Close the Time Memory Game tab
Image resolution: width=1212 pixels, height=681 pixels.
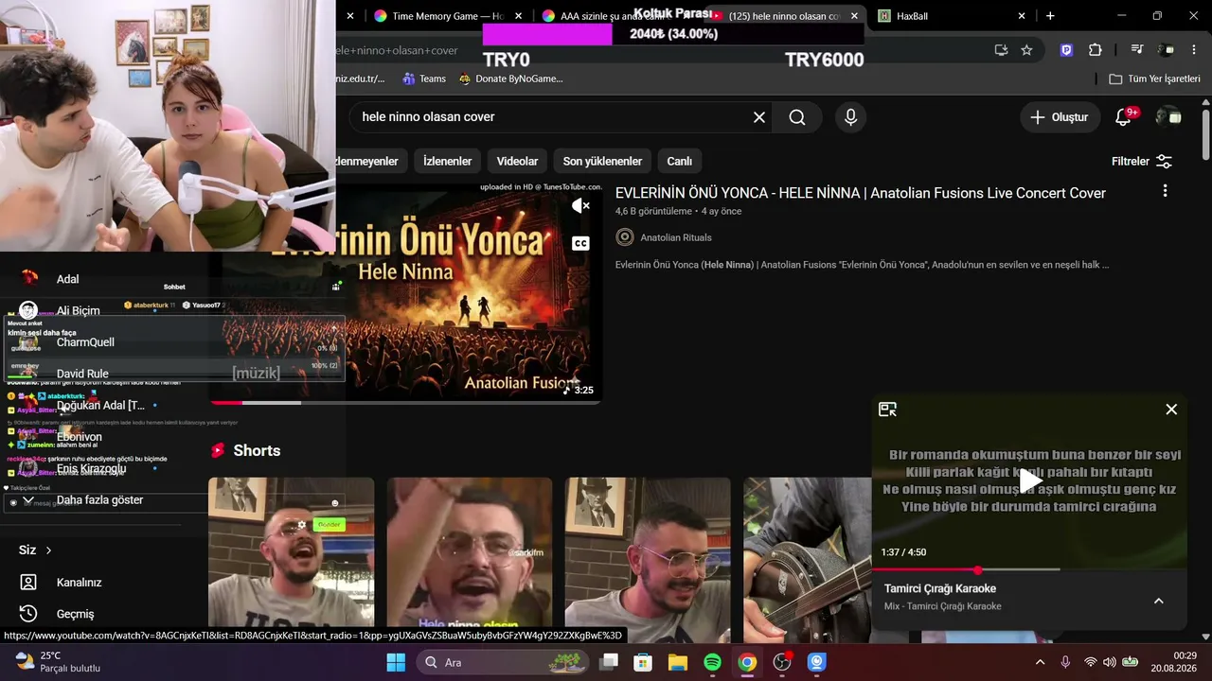tap(520, 16)
